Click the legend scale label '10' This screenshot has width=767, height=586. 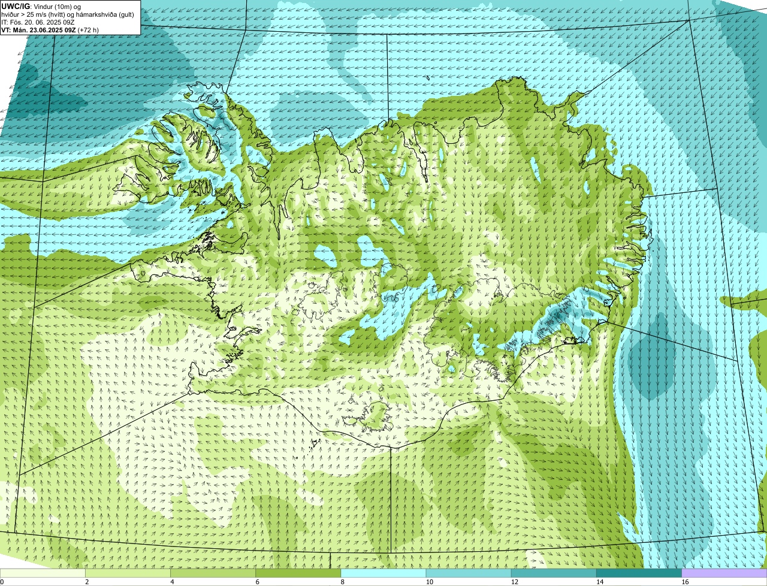coord(429,582)
